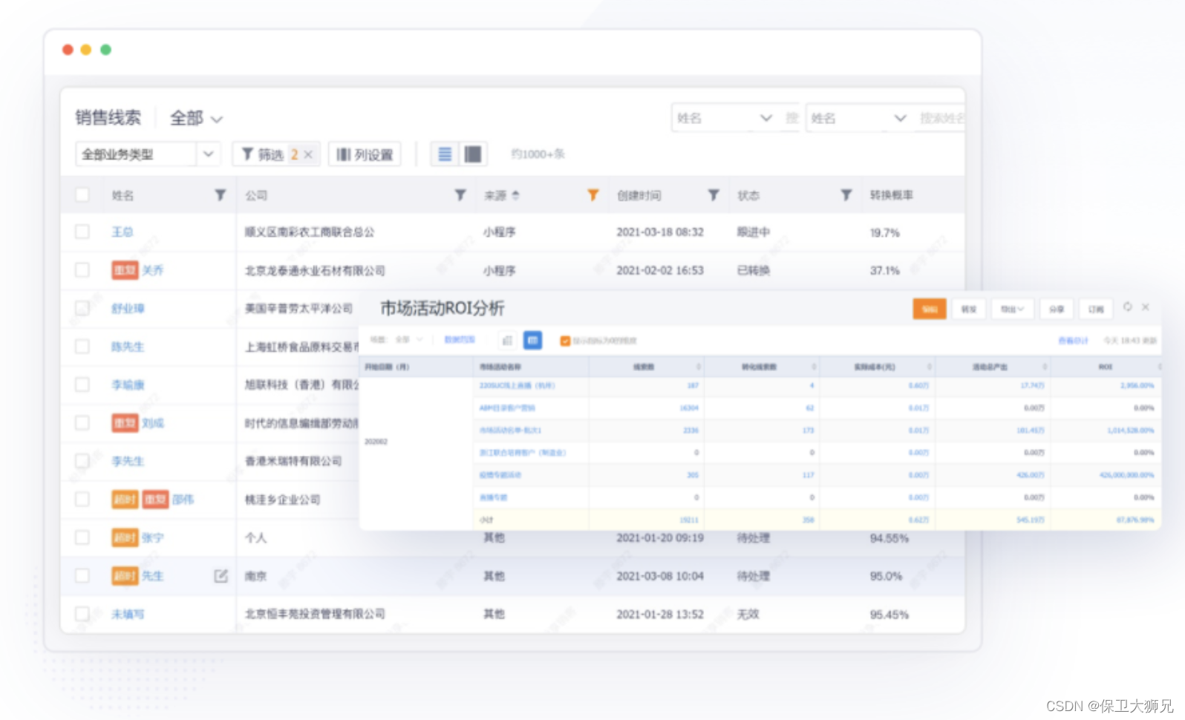The width and height of the screenshot is (1185, 720).
Task: Open 列设置 column settings
Action: pyautogui.click(x=365, y=154)
